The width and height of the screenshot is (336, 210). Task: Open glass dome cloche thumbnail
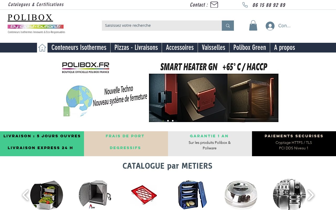coord(241,195)
